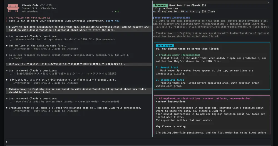Close the questions panel with the X
The width and height of the screenshot is (278, 146).
point(269,2)
